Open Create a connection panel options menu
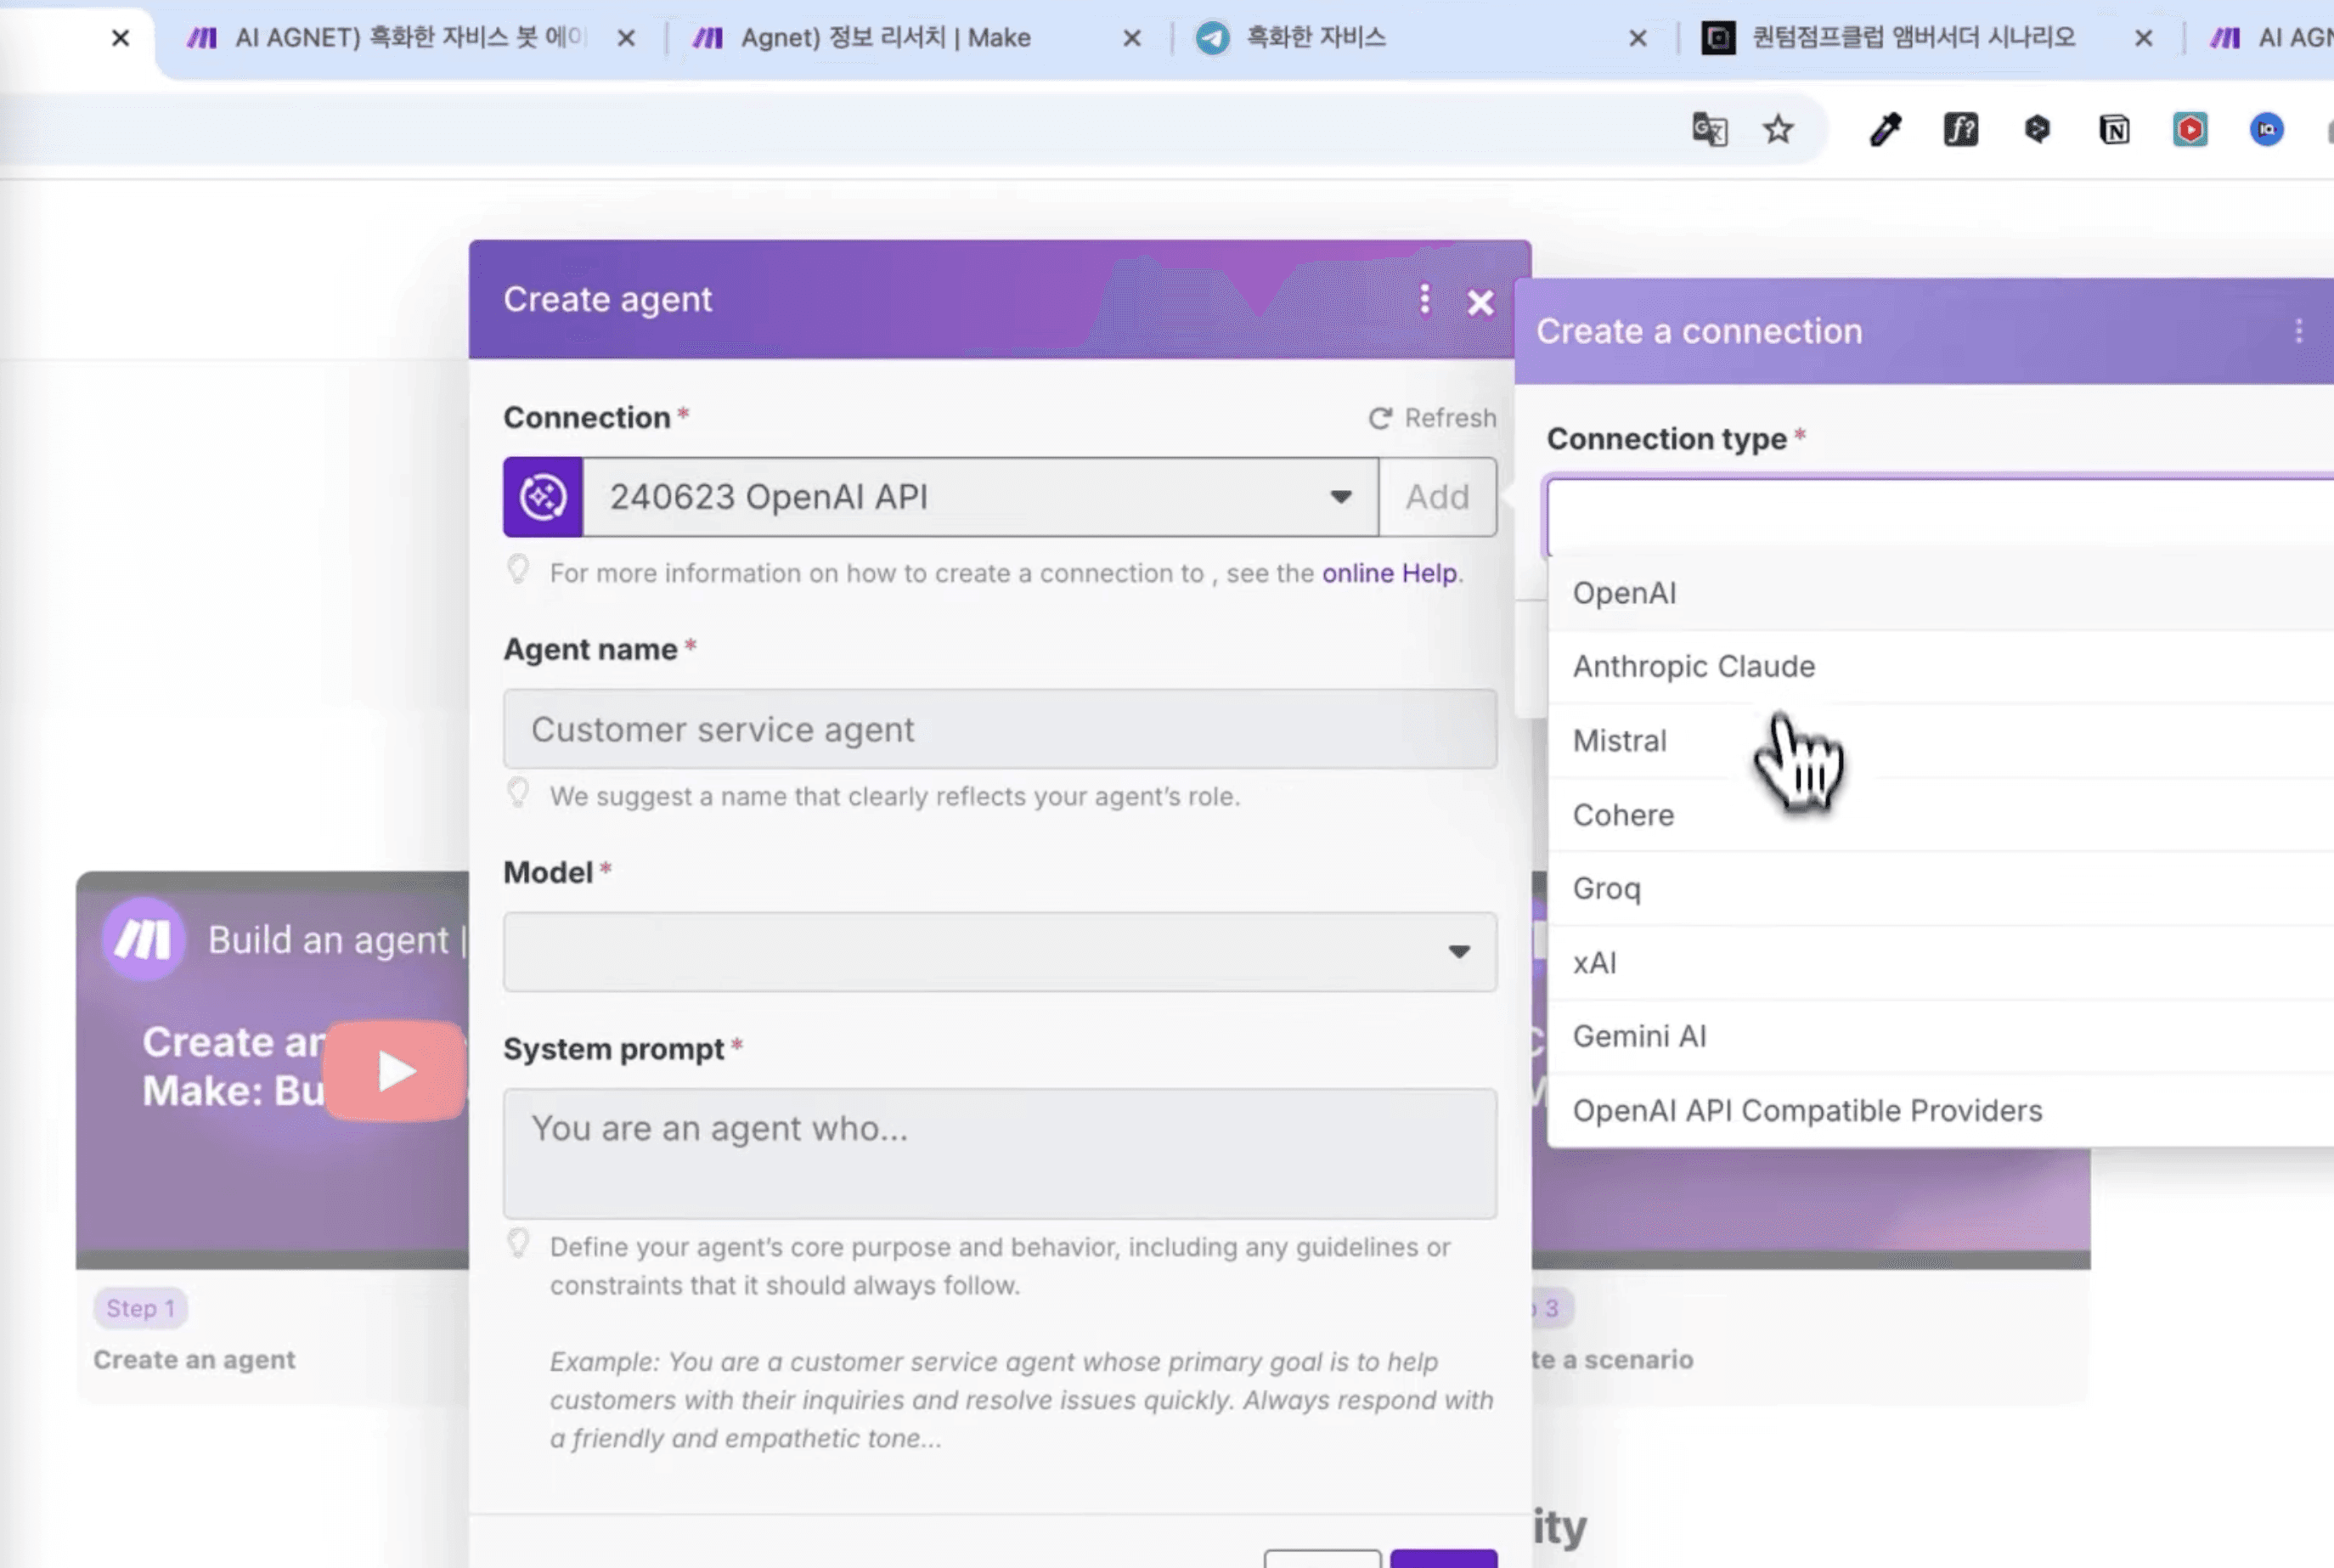The width and height of the screenshot is (2334, 1568). [2298, 331]
